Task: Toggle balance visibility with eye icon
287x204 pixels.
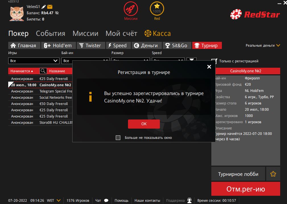Action: coord(57,13)
